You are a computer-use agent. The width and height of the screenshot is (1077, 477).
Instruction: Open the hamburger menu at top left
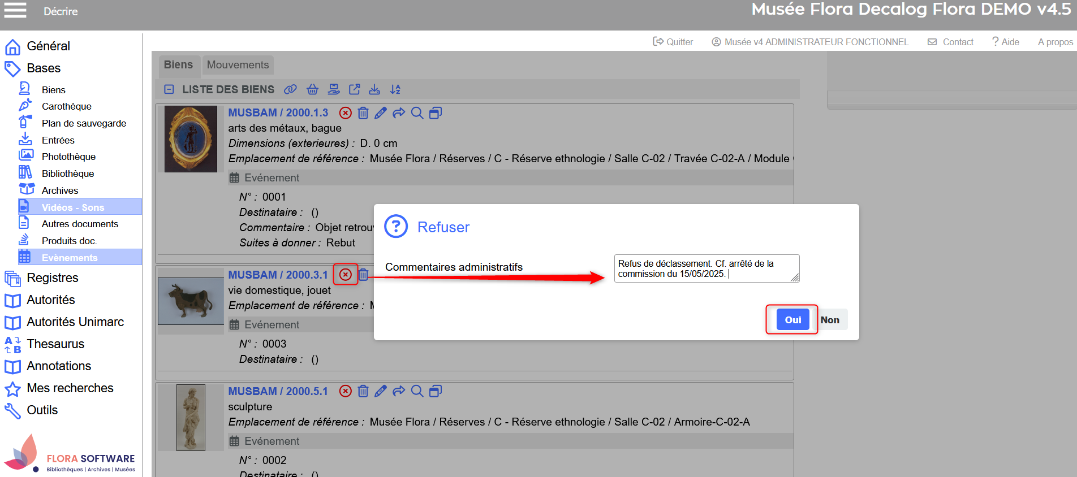pyautogui.click(x=15, y=11)
